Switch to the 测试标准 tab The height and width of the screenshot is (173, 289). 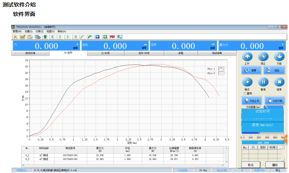pyautogui.click(x=31, y=53)
